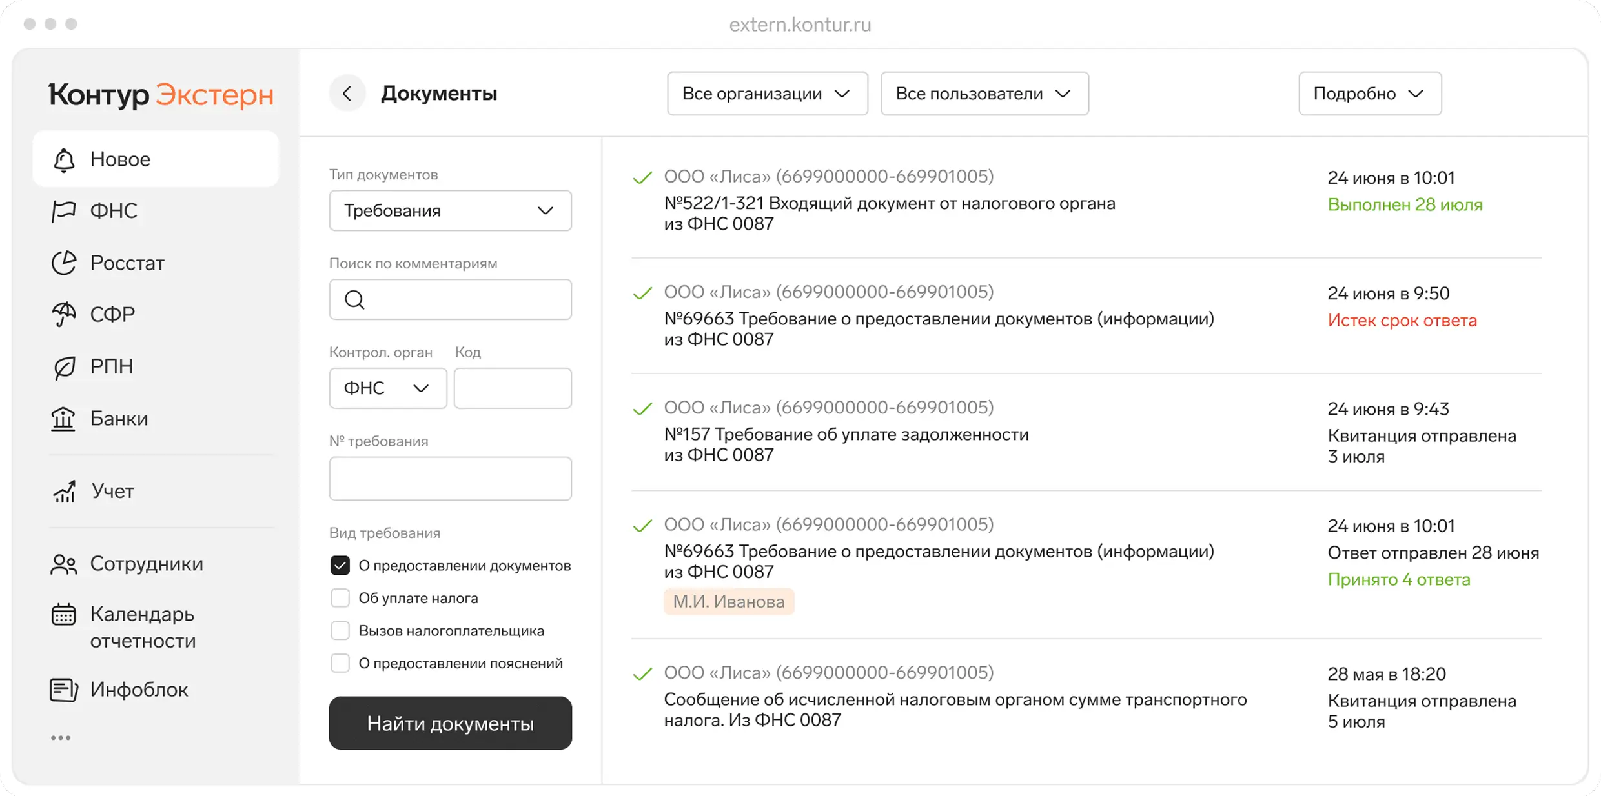The height and width of the screenshot is (796, 1601).
Task: Select Сотрудники in the sidebar menu
Action: pos(147,563)
